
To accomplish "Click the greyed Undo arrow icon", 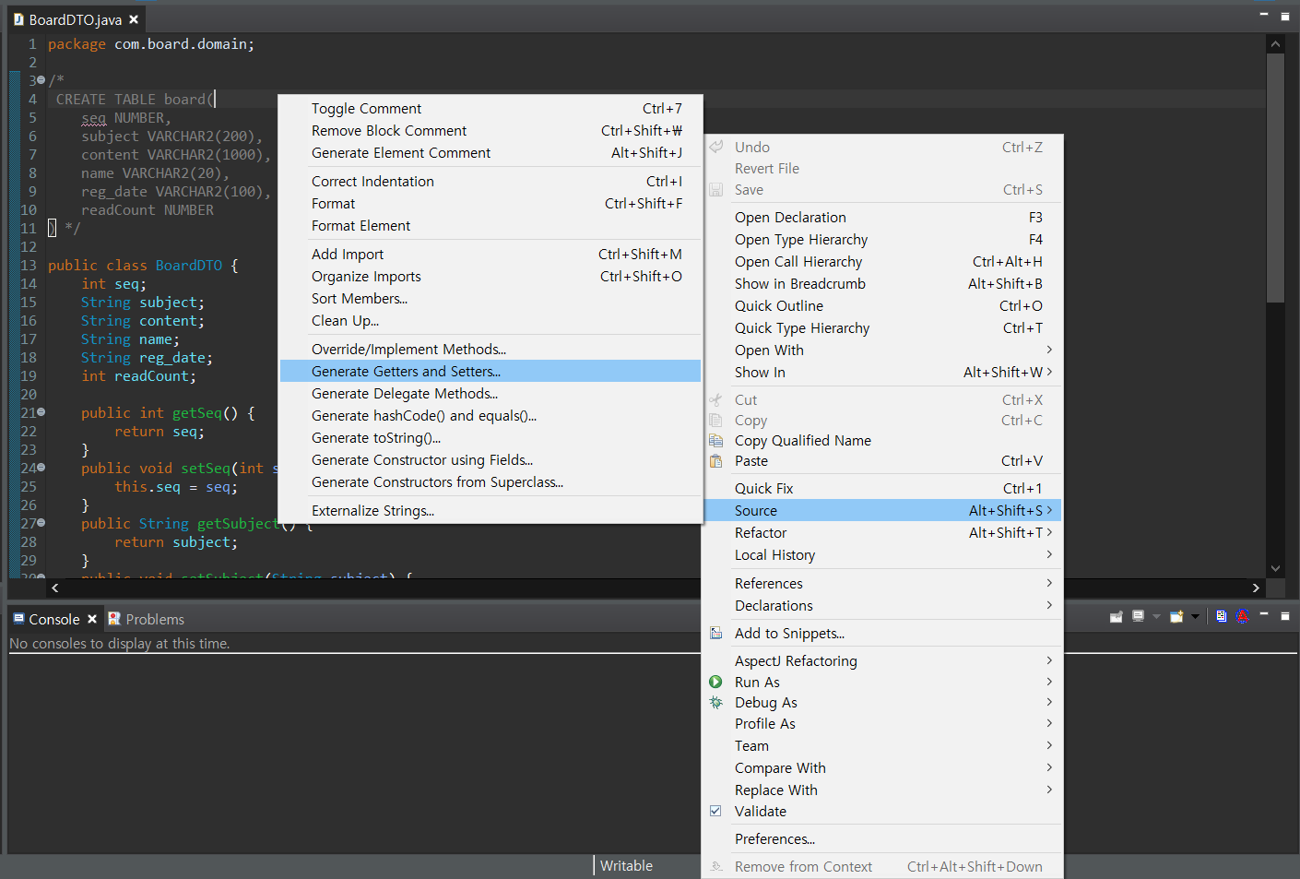I will (x=715, y=147).
